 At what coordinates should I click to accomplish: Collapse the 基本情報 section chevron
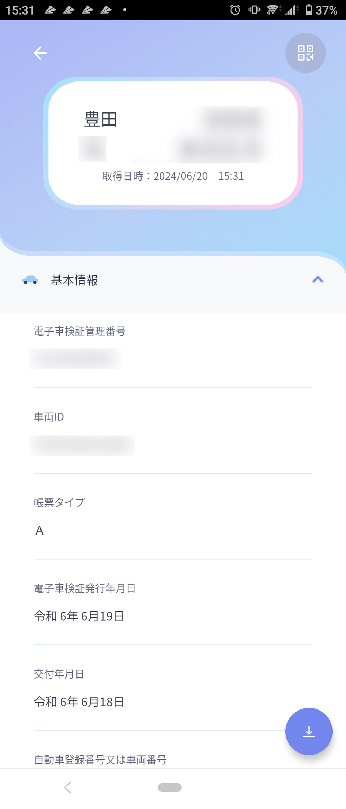(318, 279)
